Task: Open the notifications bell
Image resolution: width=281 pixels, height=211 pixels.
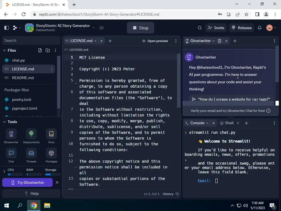Action: click(x=260, y=28)
